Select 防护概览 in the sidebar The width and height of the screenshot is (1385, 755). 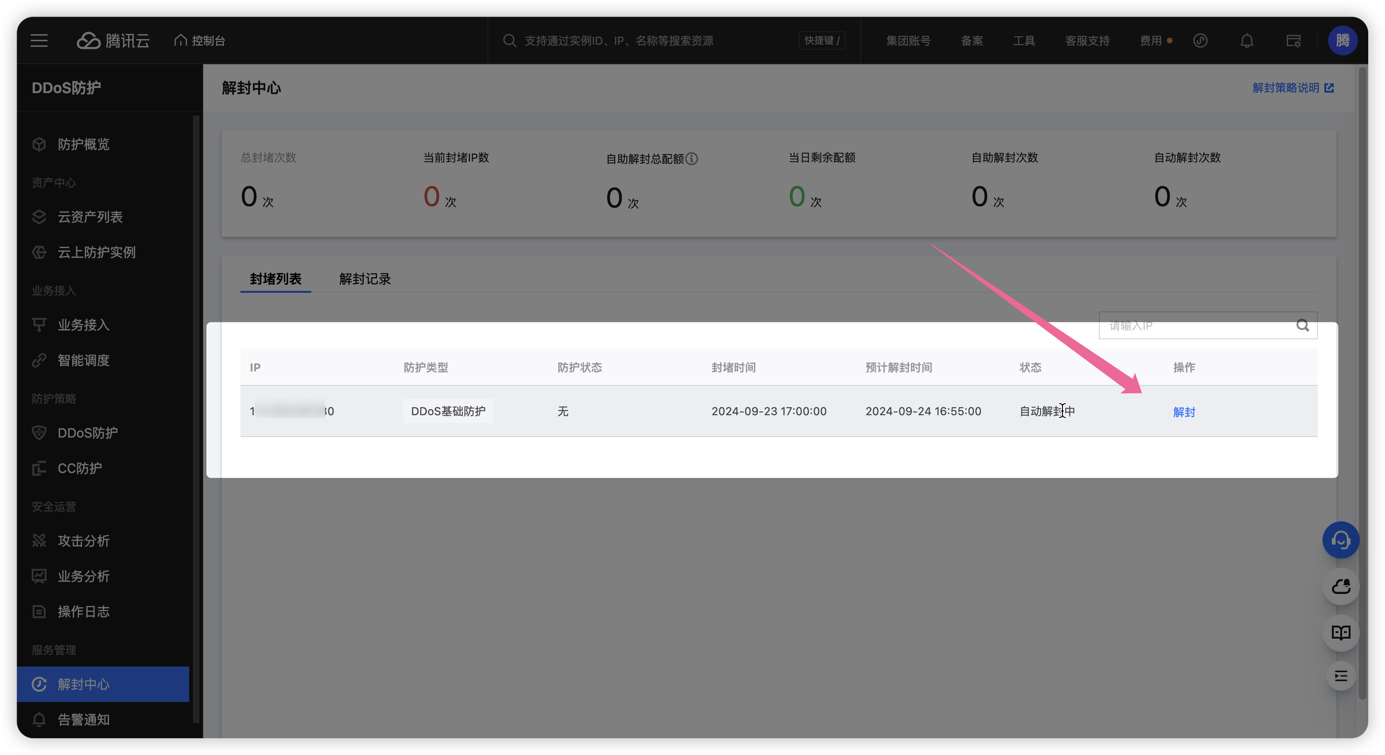tap(103, 144)
